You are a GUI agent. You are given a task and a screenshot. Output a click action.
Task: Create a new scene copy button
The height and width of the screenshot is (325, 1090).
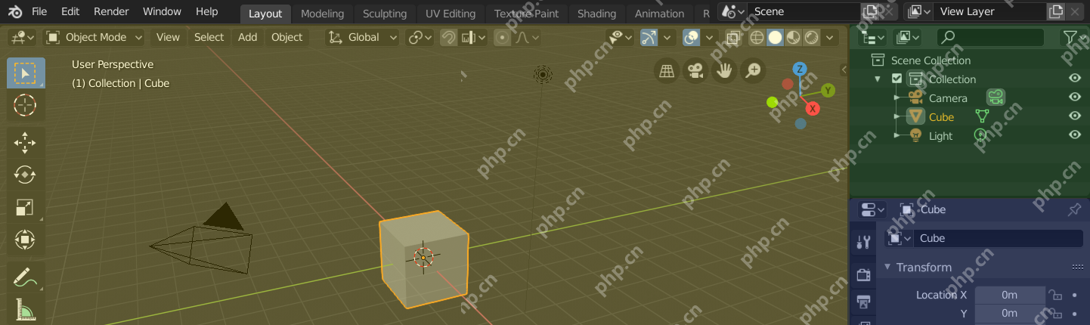point(869,11)
